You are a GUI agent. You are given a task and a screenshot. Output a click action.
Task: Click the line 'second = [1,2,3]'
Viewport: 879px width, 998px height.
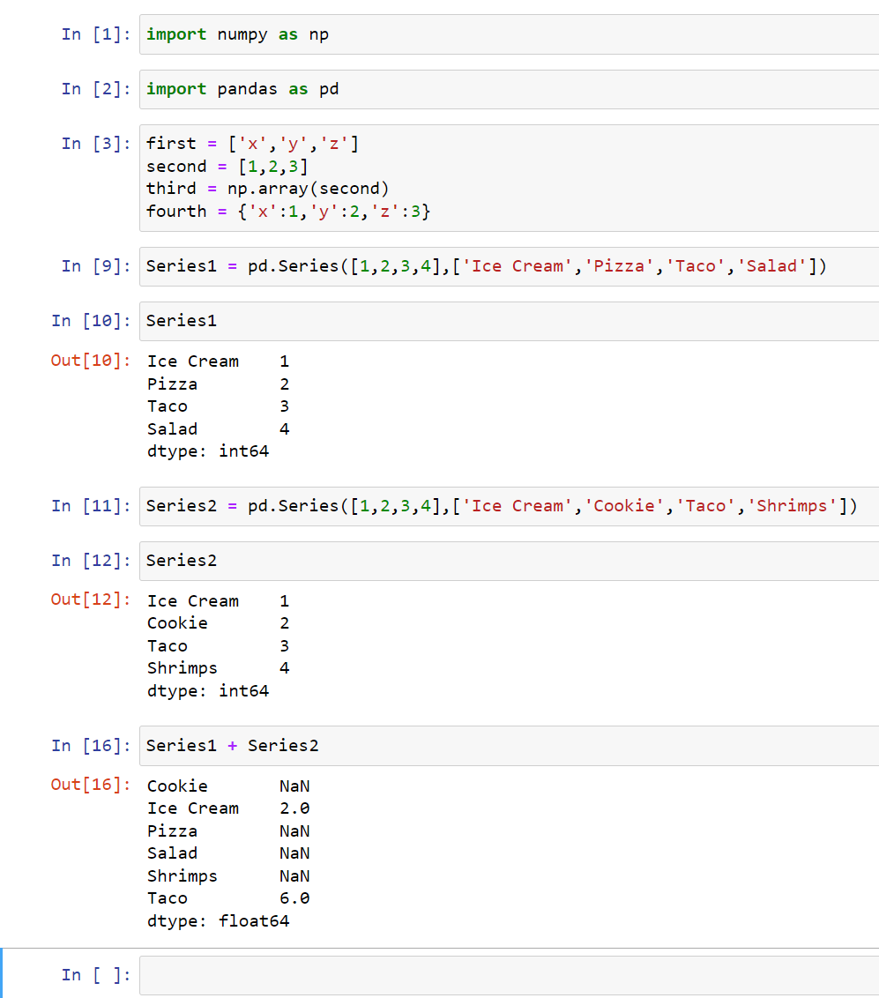[227, 167]
